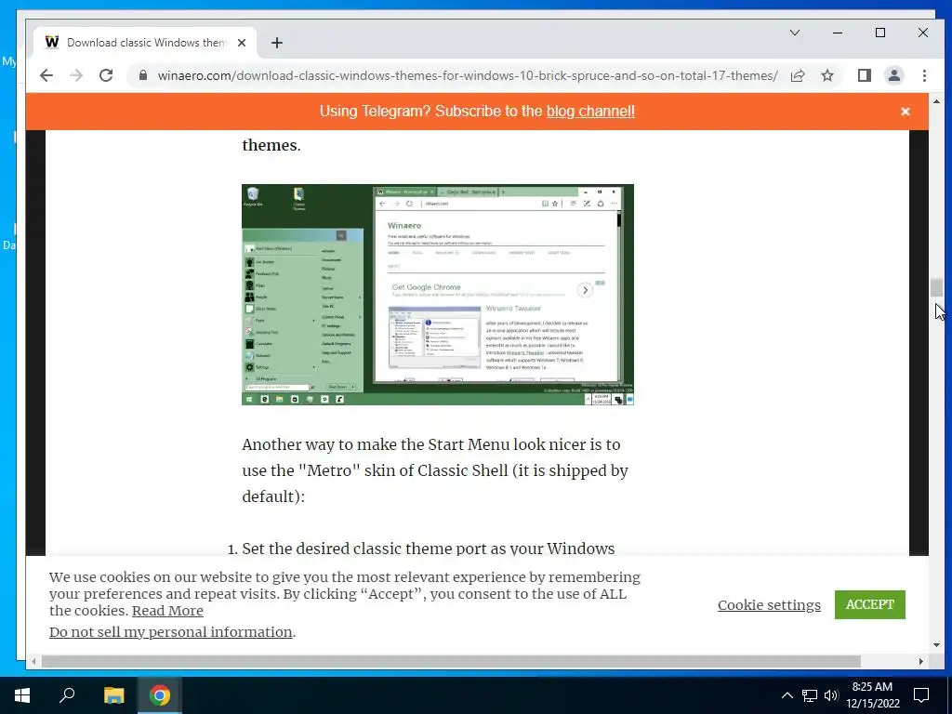Click the scroll left arrow

click(33, 661)
